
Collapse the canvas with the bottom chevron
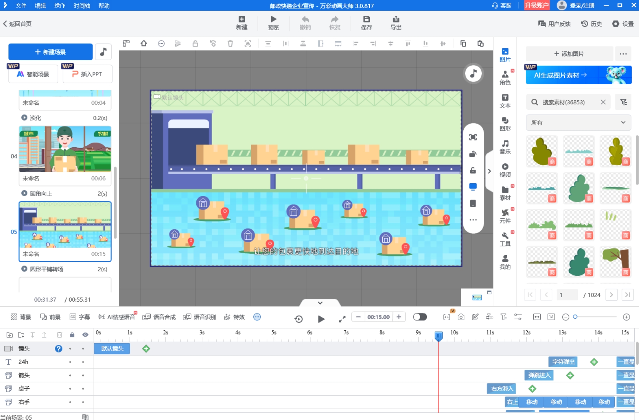[x=320, y=303]
